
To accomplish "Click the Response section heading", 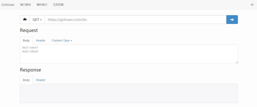I will click(x=30, y=70).
